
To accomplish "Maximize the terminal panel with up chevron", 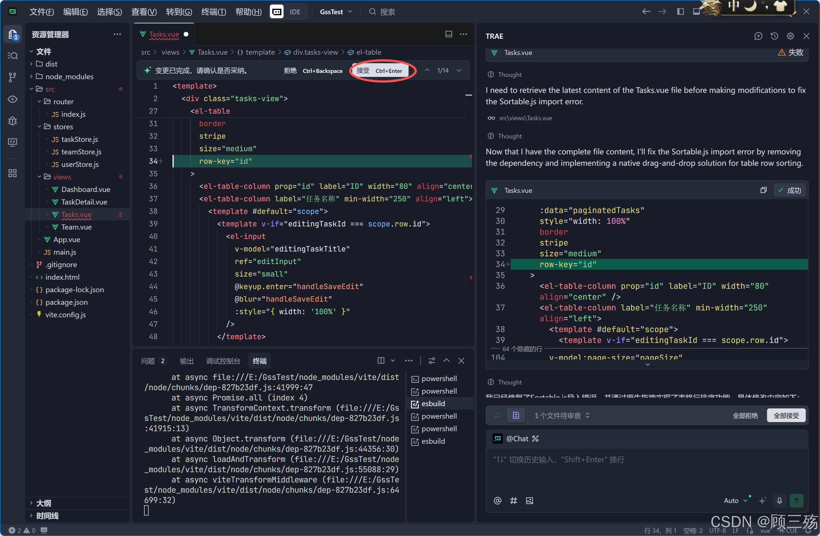I will (x=446, y=361).
